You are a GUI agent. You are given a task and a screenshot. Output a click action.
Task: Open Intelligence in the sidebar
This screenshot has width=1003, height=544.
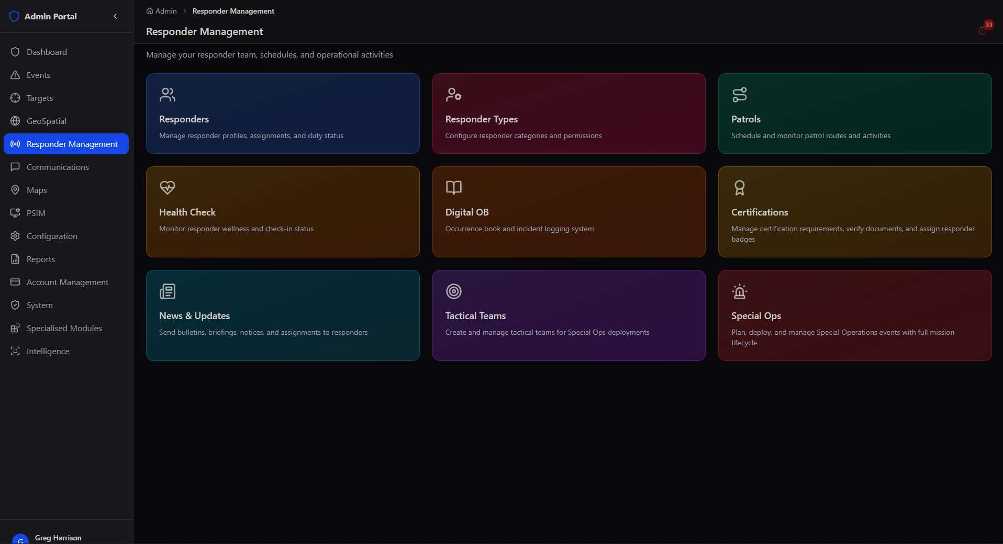tap(66, 351)
